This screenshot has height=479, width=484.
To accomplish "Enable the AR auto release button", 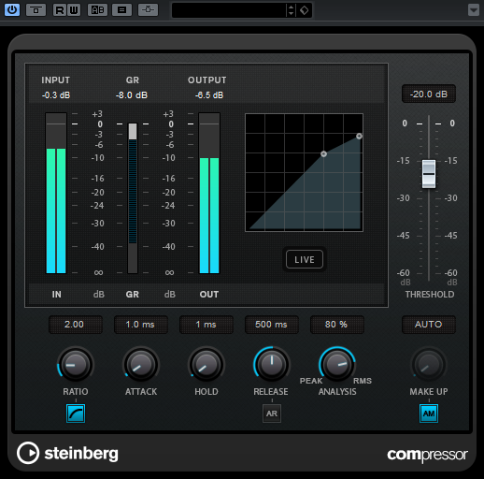I will point(272,414).
